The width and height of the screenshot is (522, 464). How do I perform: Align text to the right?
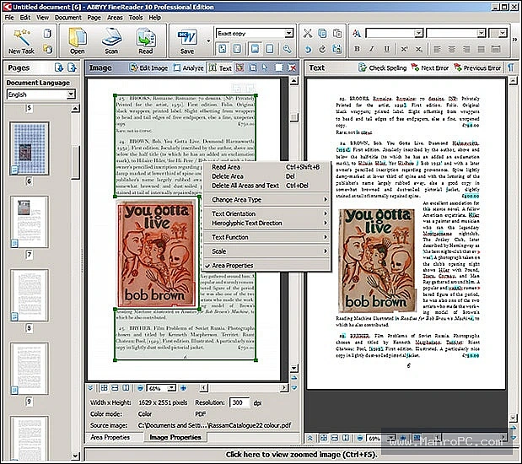[x=466, y=49]
